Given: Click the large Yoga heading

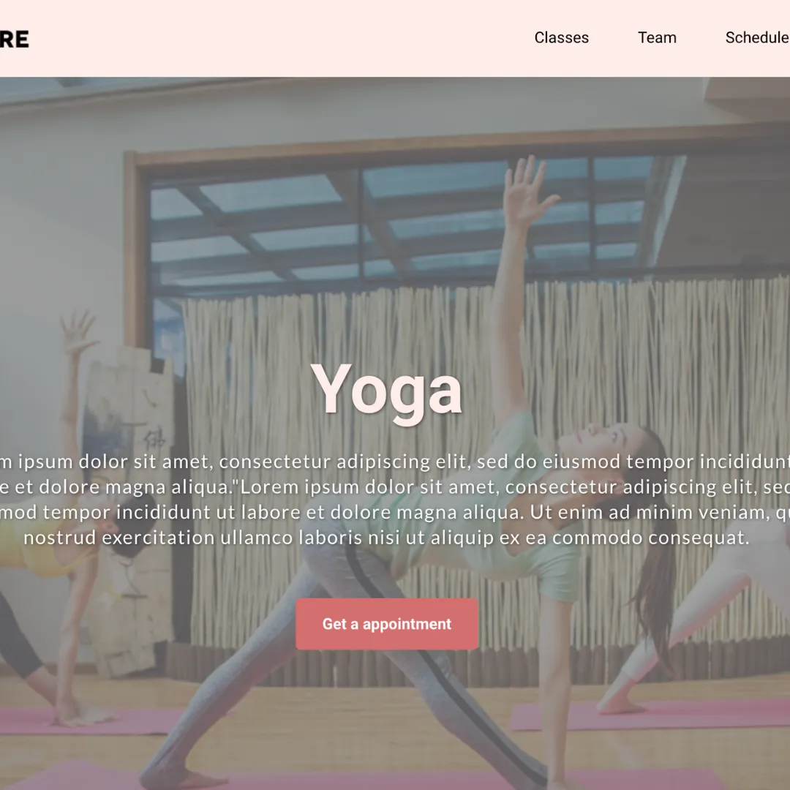Looking at the screenshot, I should pyautogui.click(x=386, y=391).
